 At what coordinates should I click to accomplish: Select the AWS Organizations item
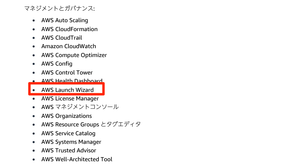coord(67,116)
